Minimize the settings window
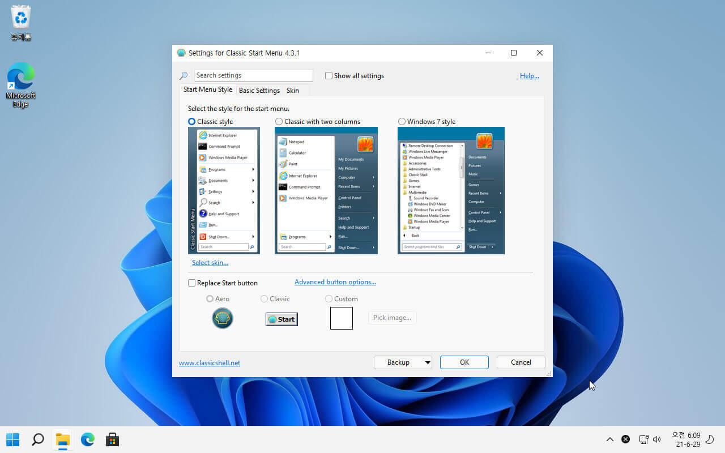This screenshot has width=725, height=453. [488, 53]
